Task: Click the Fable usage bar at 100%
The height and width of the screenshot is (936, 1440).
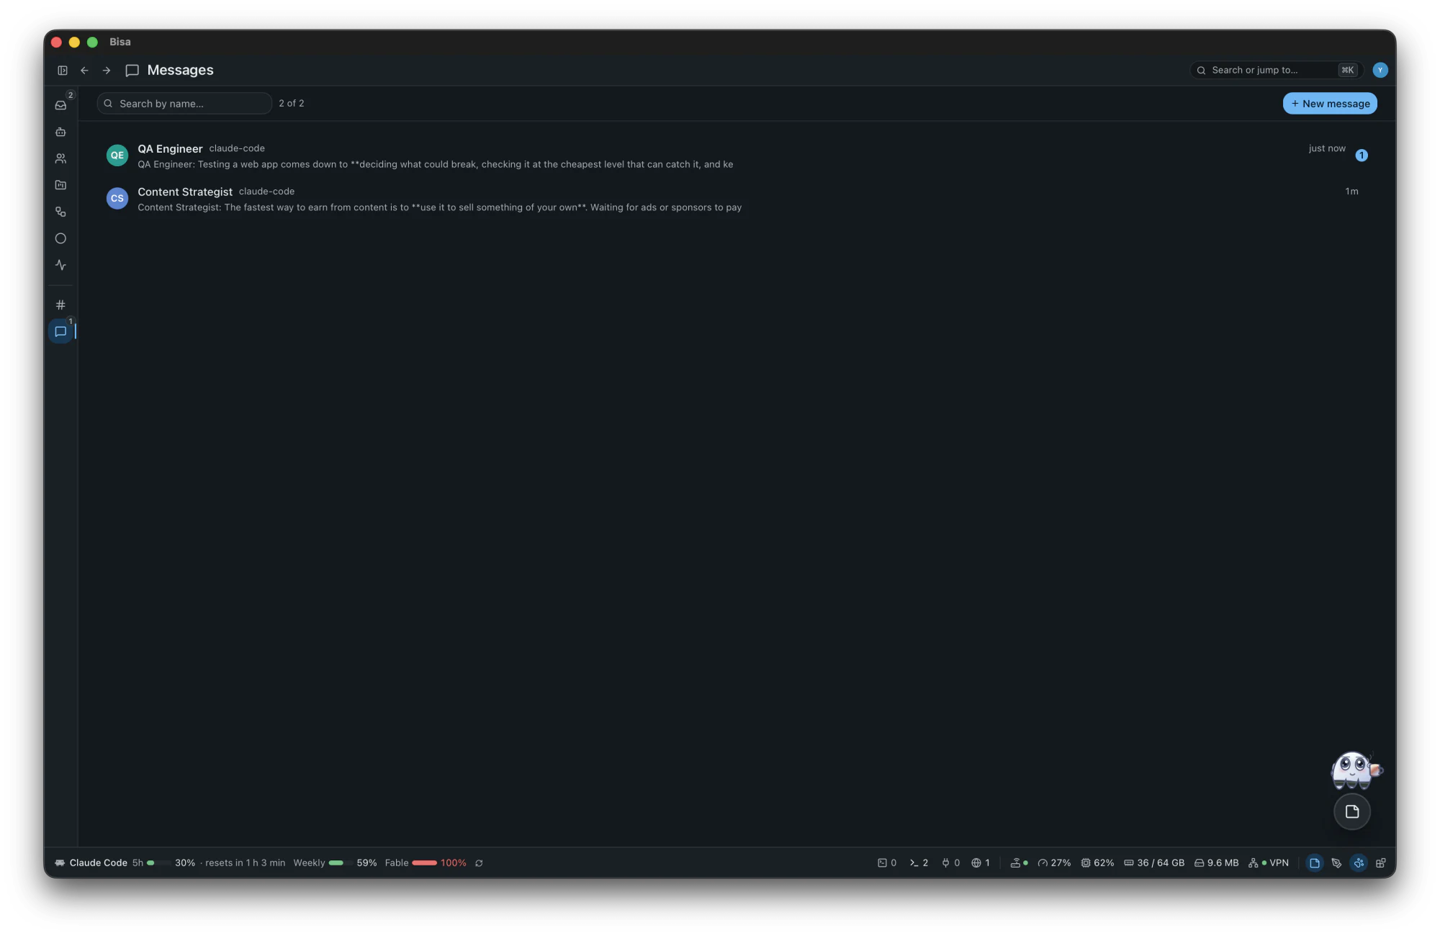Action: pyautogui.click(x=426, y=863)
